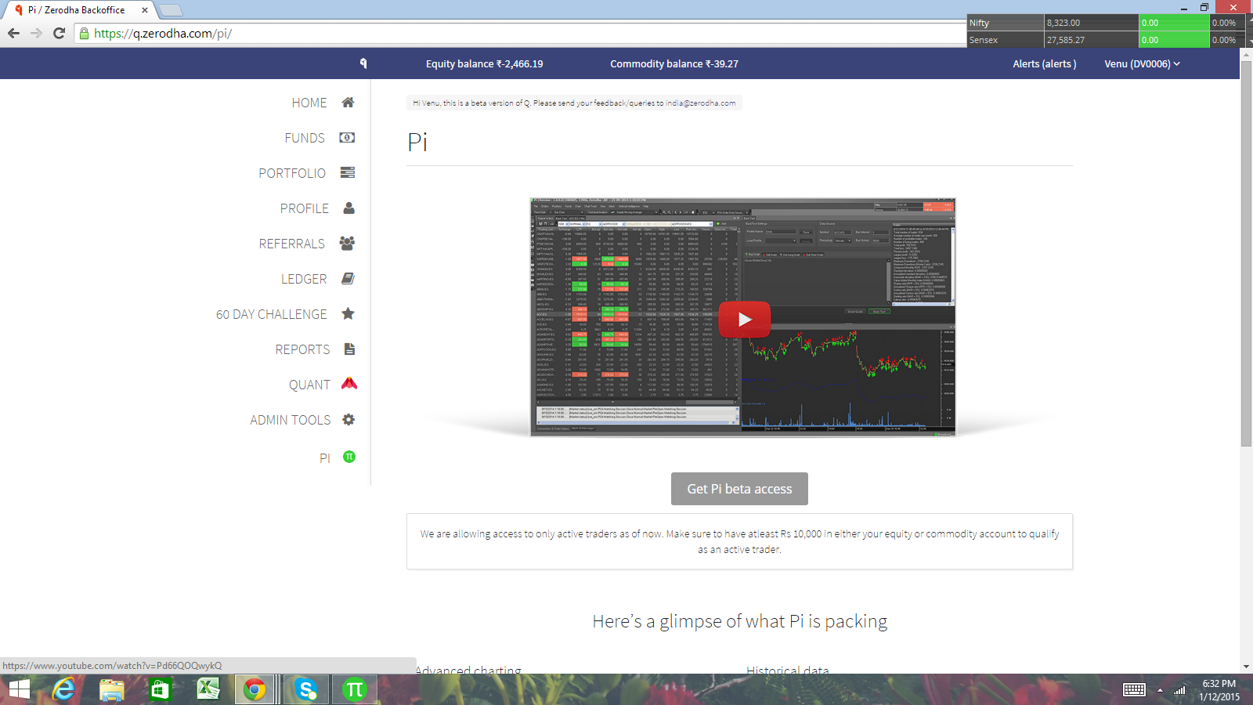The height and width of the screenshot is (705, 1253).
Task: Open the PORTFOLIO menu item
Action: point(292,173)
